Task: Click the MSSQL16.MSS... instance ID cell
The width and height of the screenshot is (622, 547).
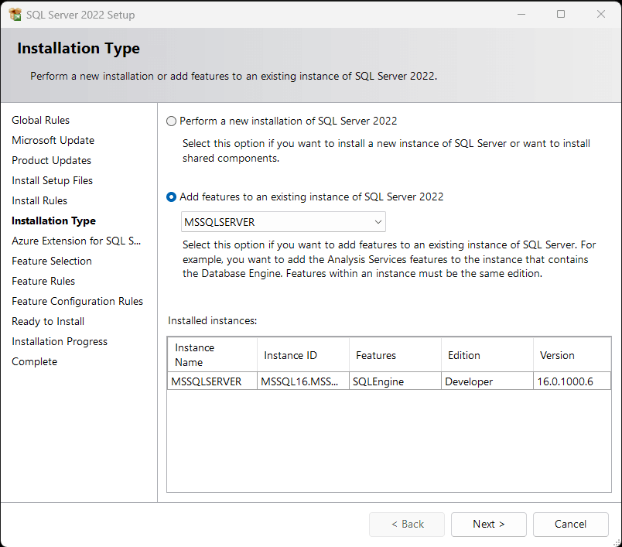Action: tap(303, 381)
